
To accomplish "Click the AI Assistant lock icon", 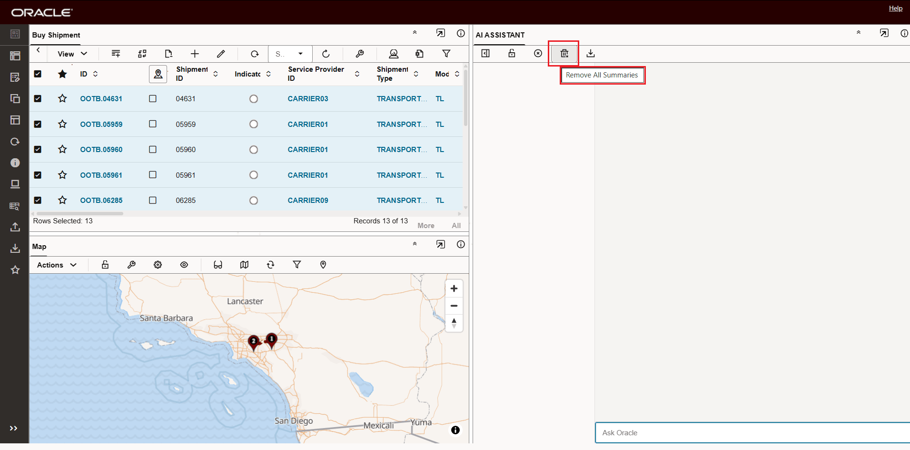I will 512,53.
